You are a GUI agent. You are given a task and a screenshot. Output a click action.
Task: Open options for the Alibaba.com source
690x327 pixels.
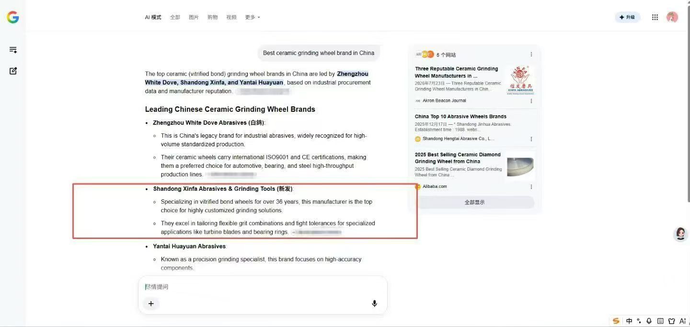tap(531, 187)
